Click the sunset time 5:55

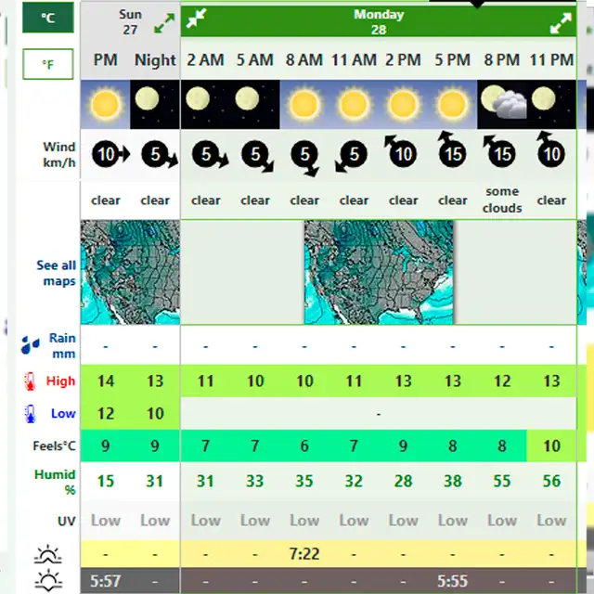[x=452, y=580]
